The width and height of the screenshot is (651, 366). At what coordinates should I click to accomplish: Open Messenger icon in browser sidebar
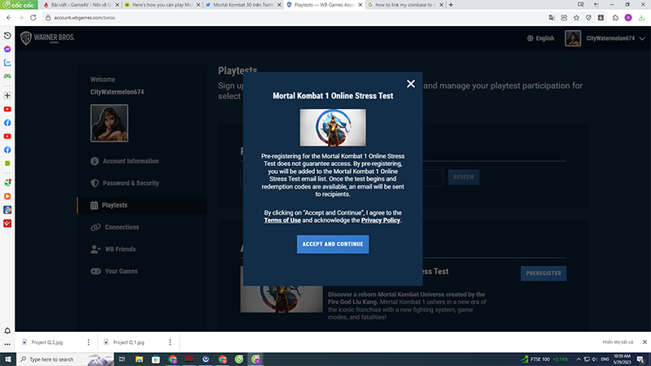pyautogui.click(x=7, y=49)
